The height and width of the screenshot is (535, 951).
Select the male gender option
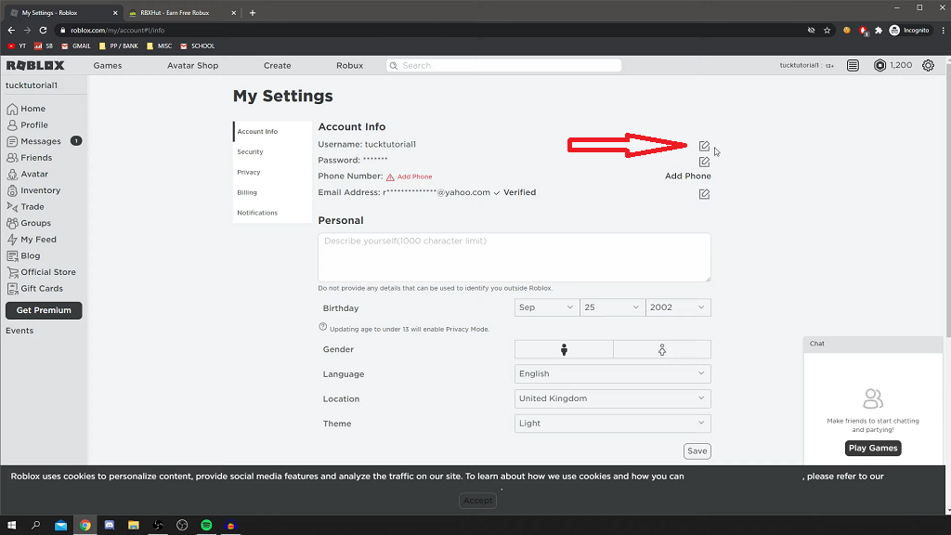[x=564, y=349]
